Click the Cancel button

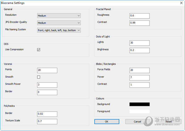click(x=138, y=121)
